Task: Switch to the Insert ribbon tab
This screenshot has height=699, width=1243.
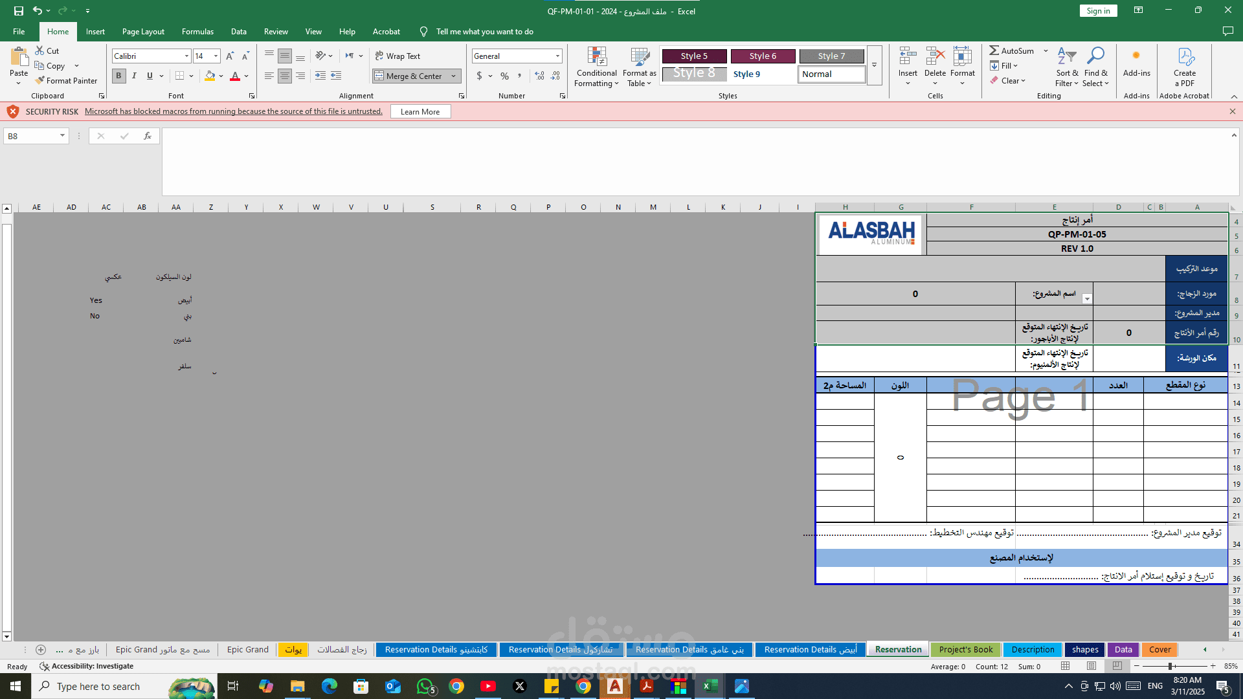Action: (x=95, y=31)
